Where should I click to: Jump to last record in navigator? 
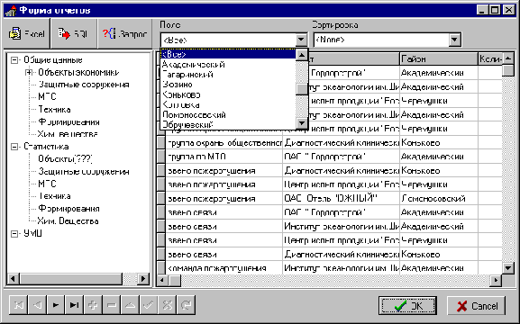(74, 305)
